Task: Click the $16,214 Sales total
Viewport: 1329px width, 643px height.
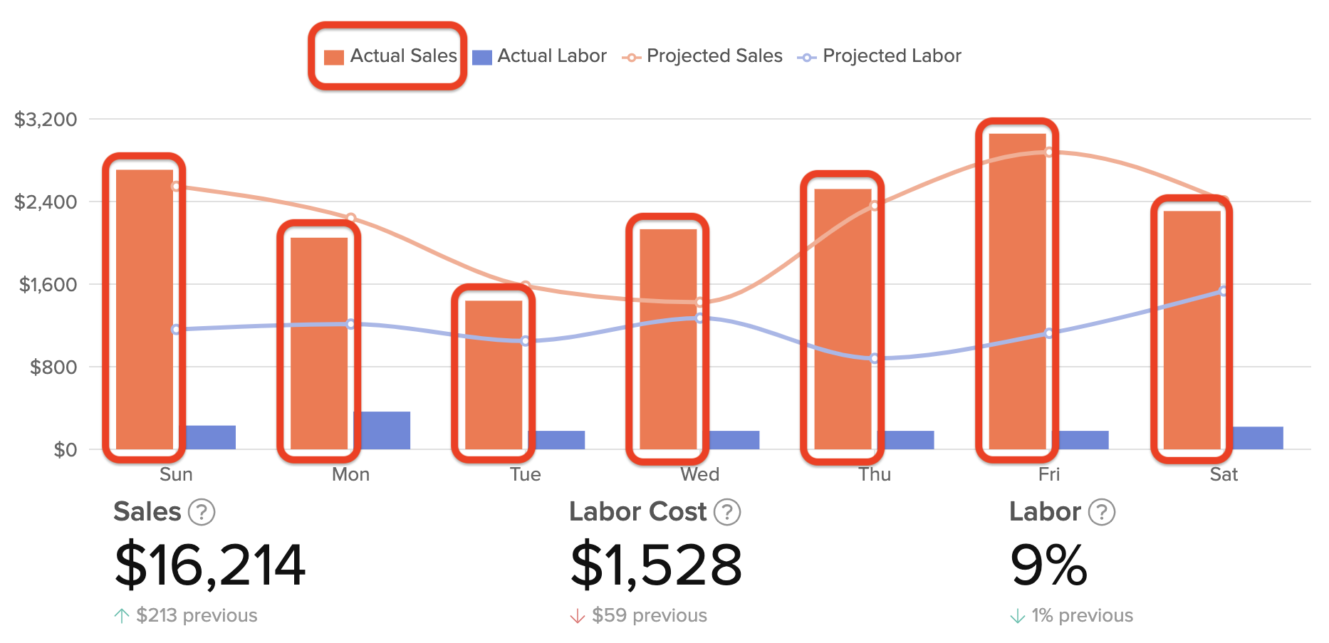Action: 210,565
